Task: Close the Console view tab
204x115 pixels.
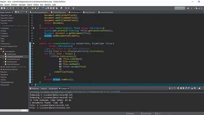Action: 68,88
